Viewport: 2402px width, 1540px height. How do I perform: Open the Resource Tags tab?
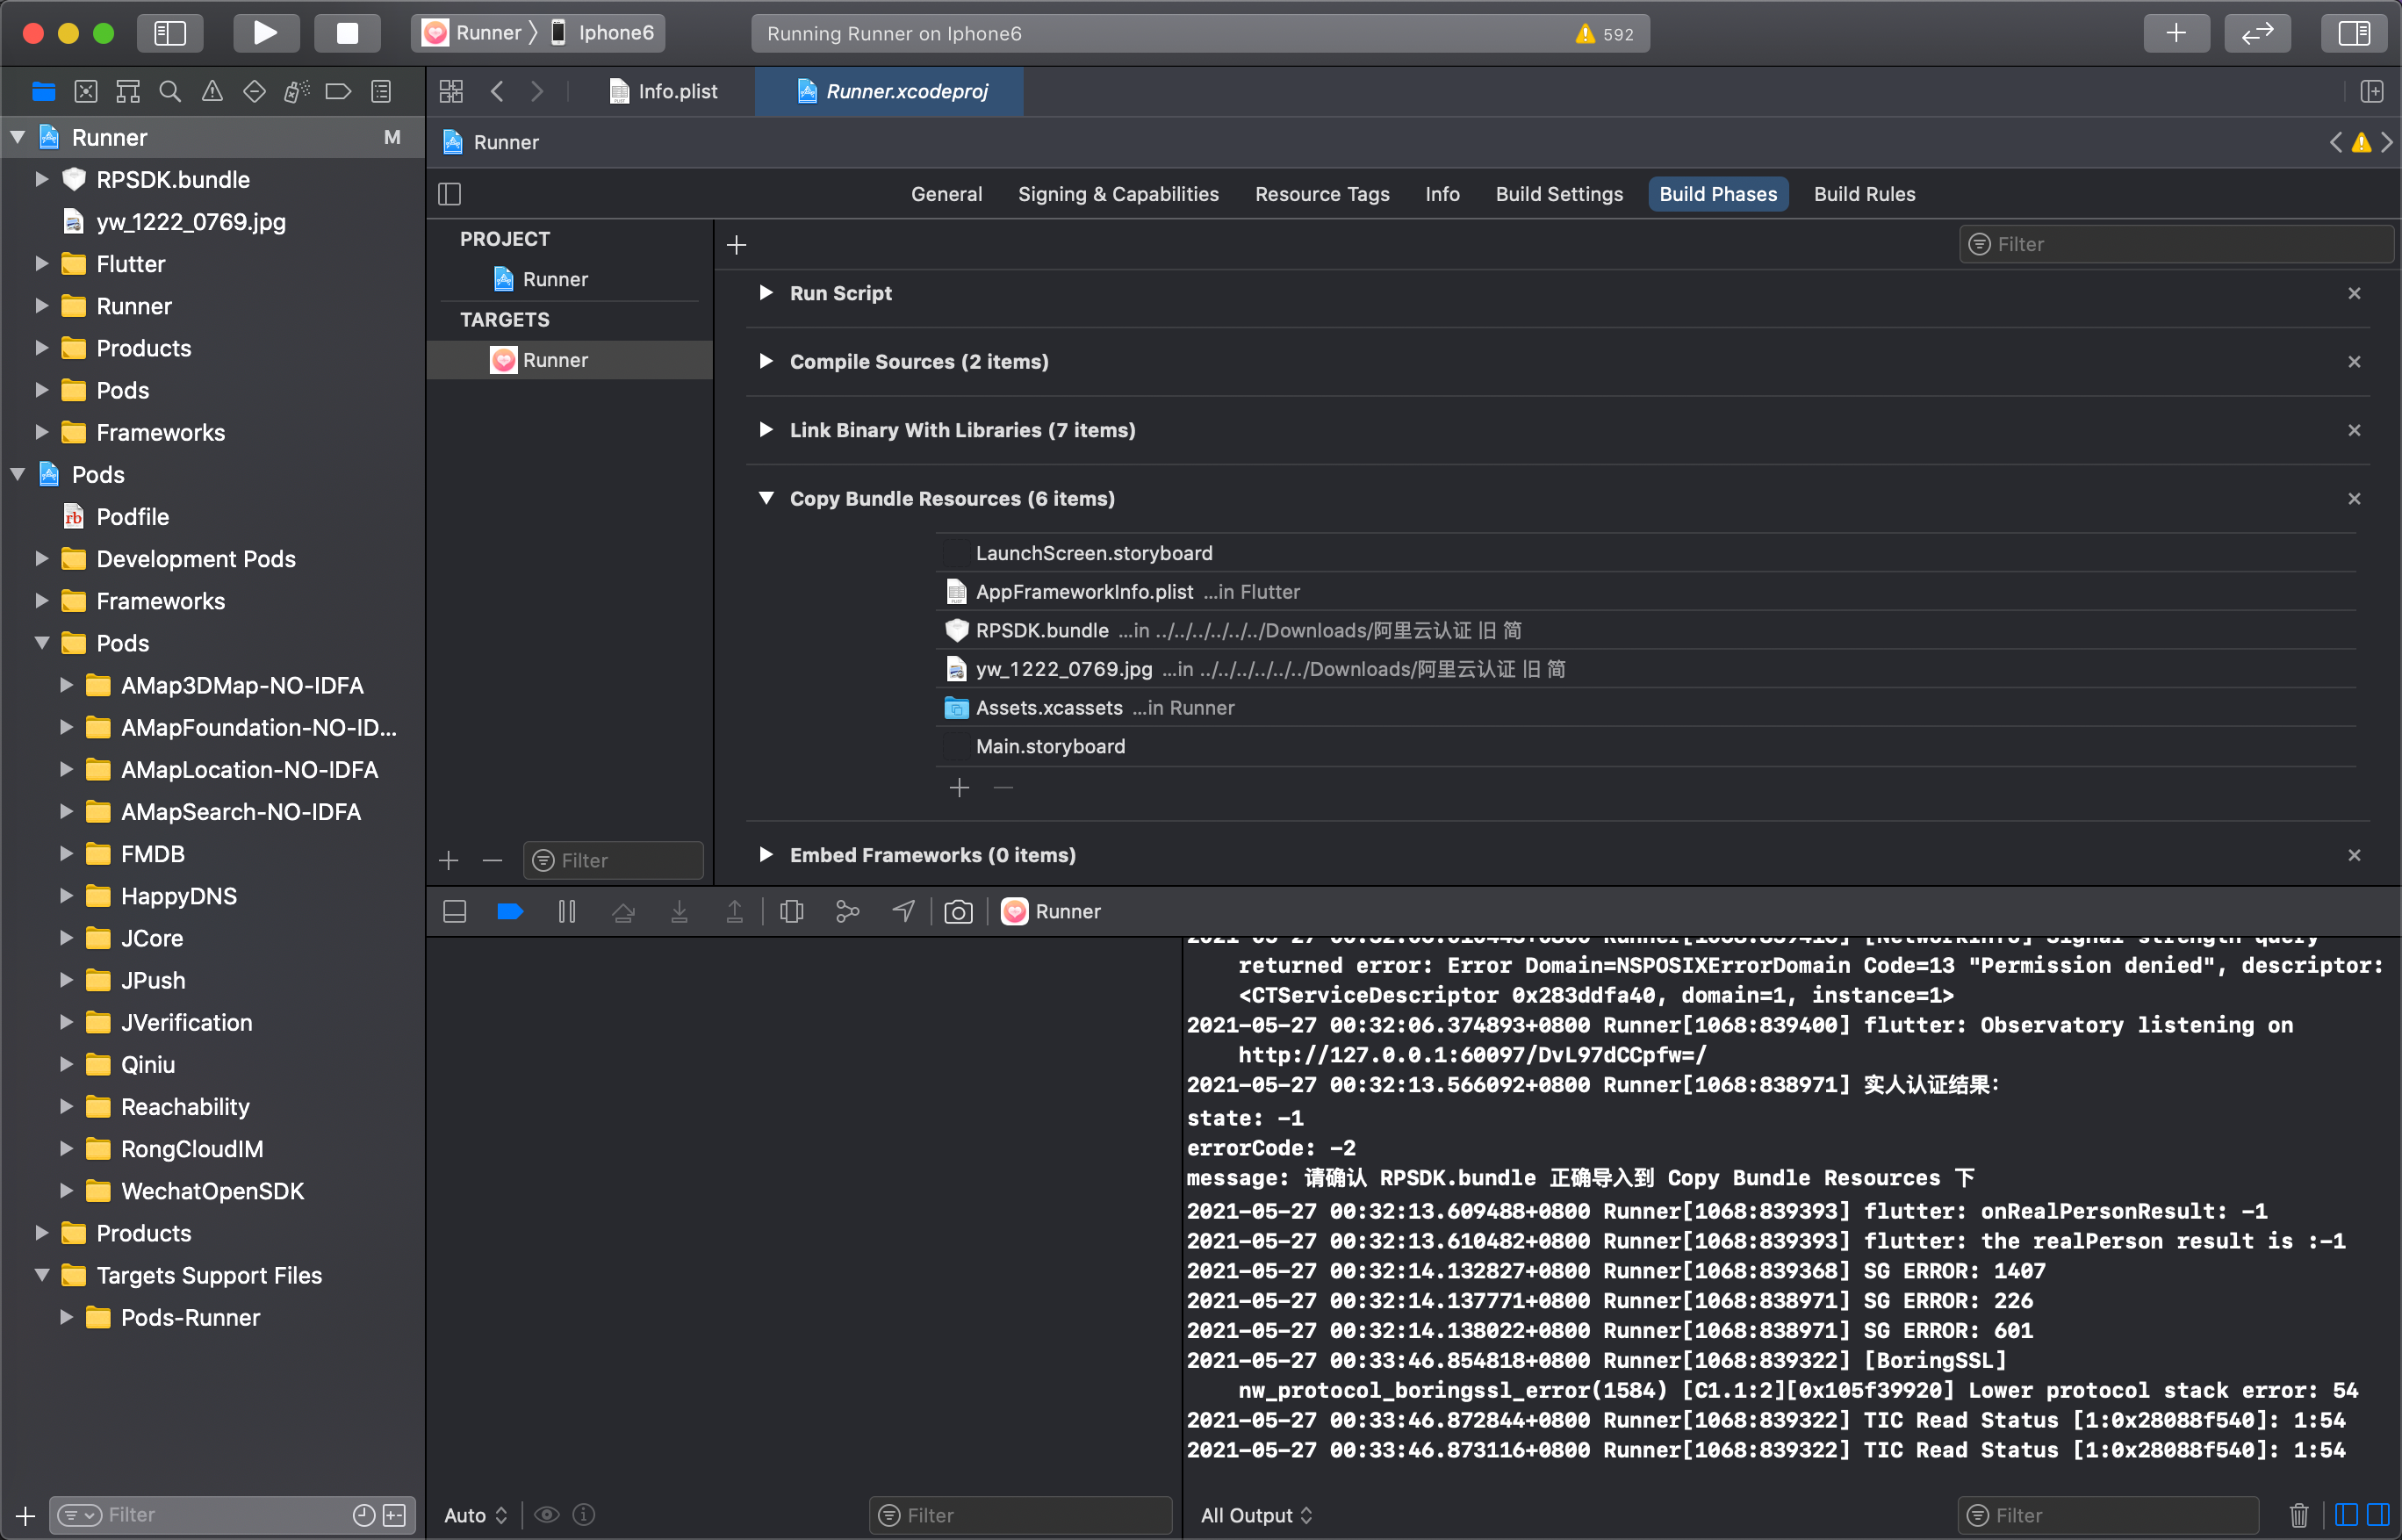pos(1322,194)
